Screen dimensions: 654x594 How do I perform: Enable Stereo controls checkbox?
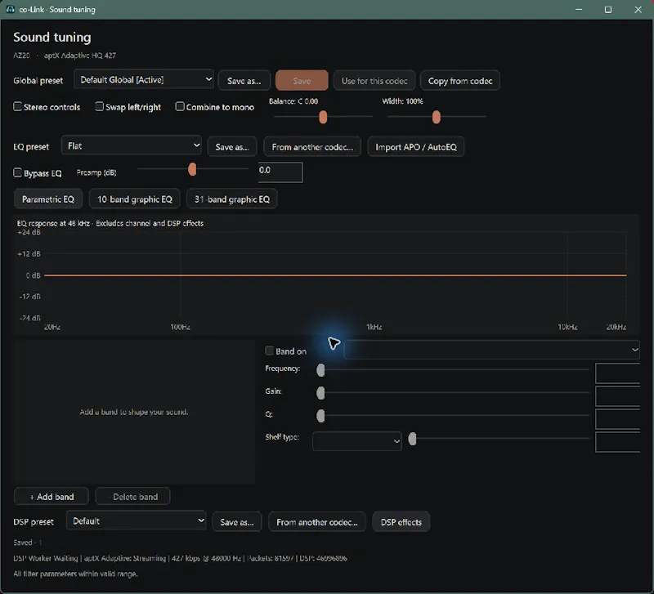click(x=17, y=107)
